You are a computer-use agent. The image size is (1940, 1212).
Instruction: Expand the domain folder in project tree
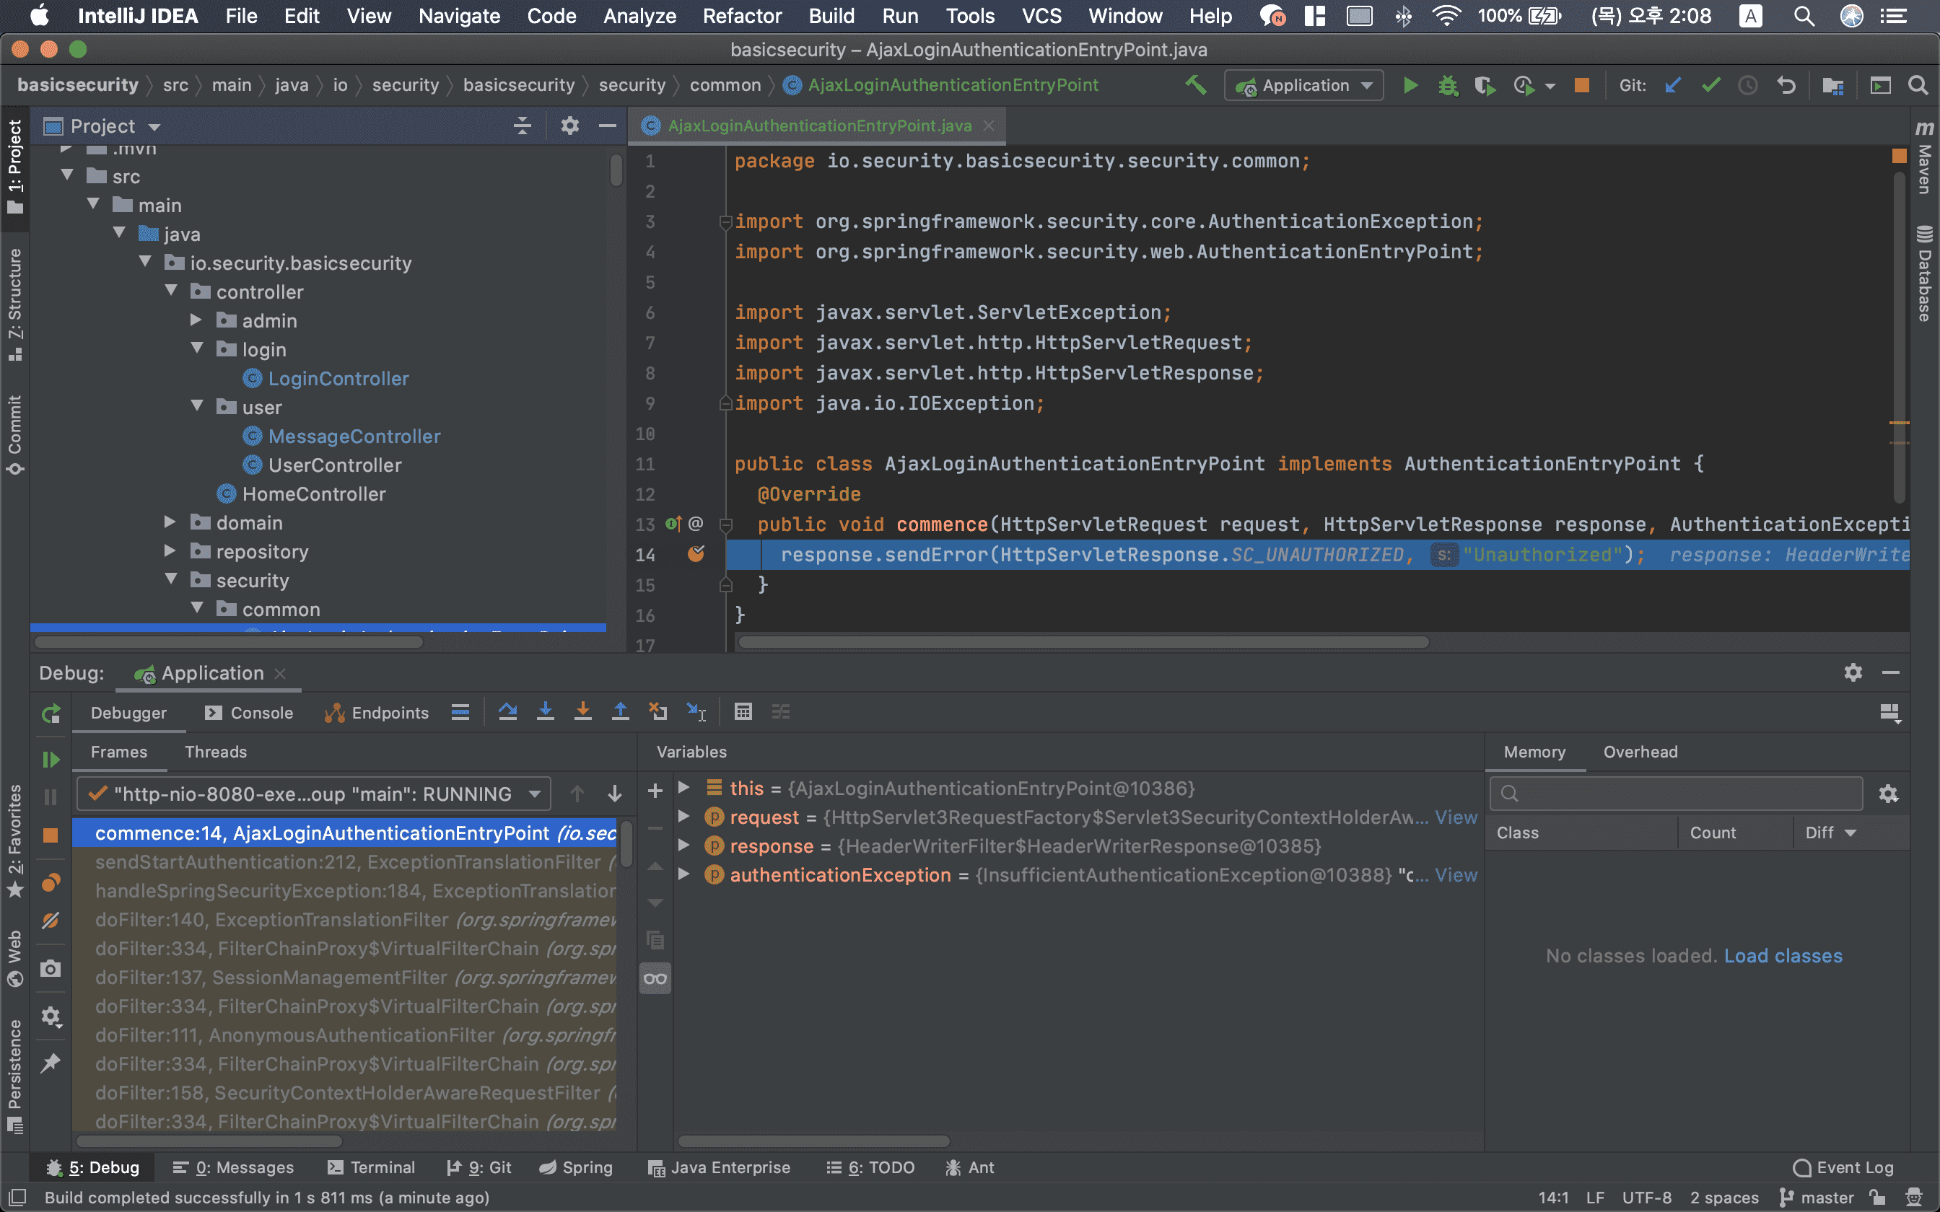(170, 522)
